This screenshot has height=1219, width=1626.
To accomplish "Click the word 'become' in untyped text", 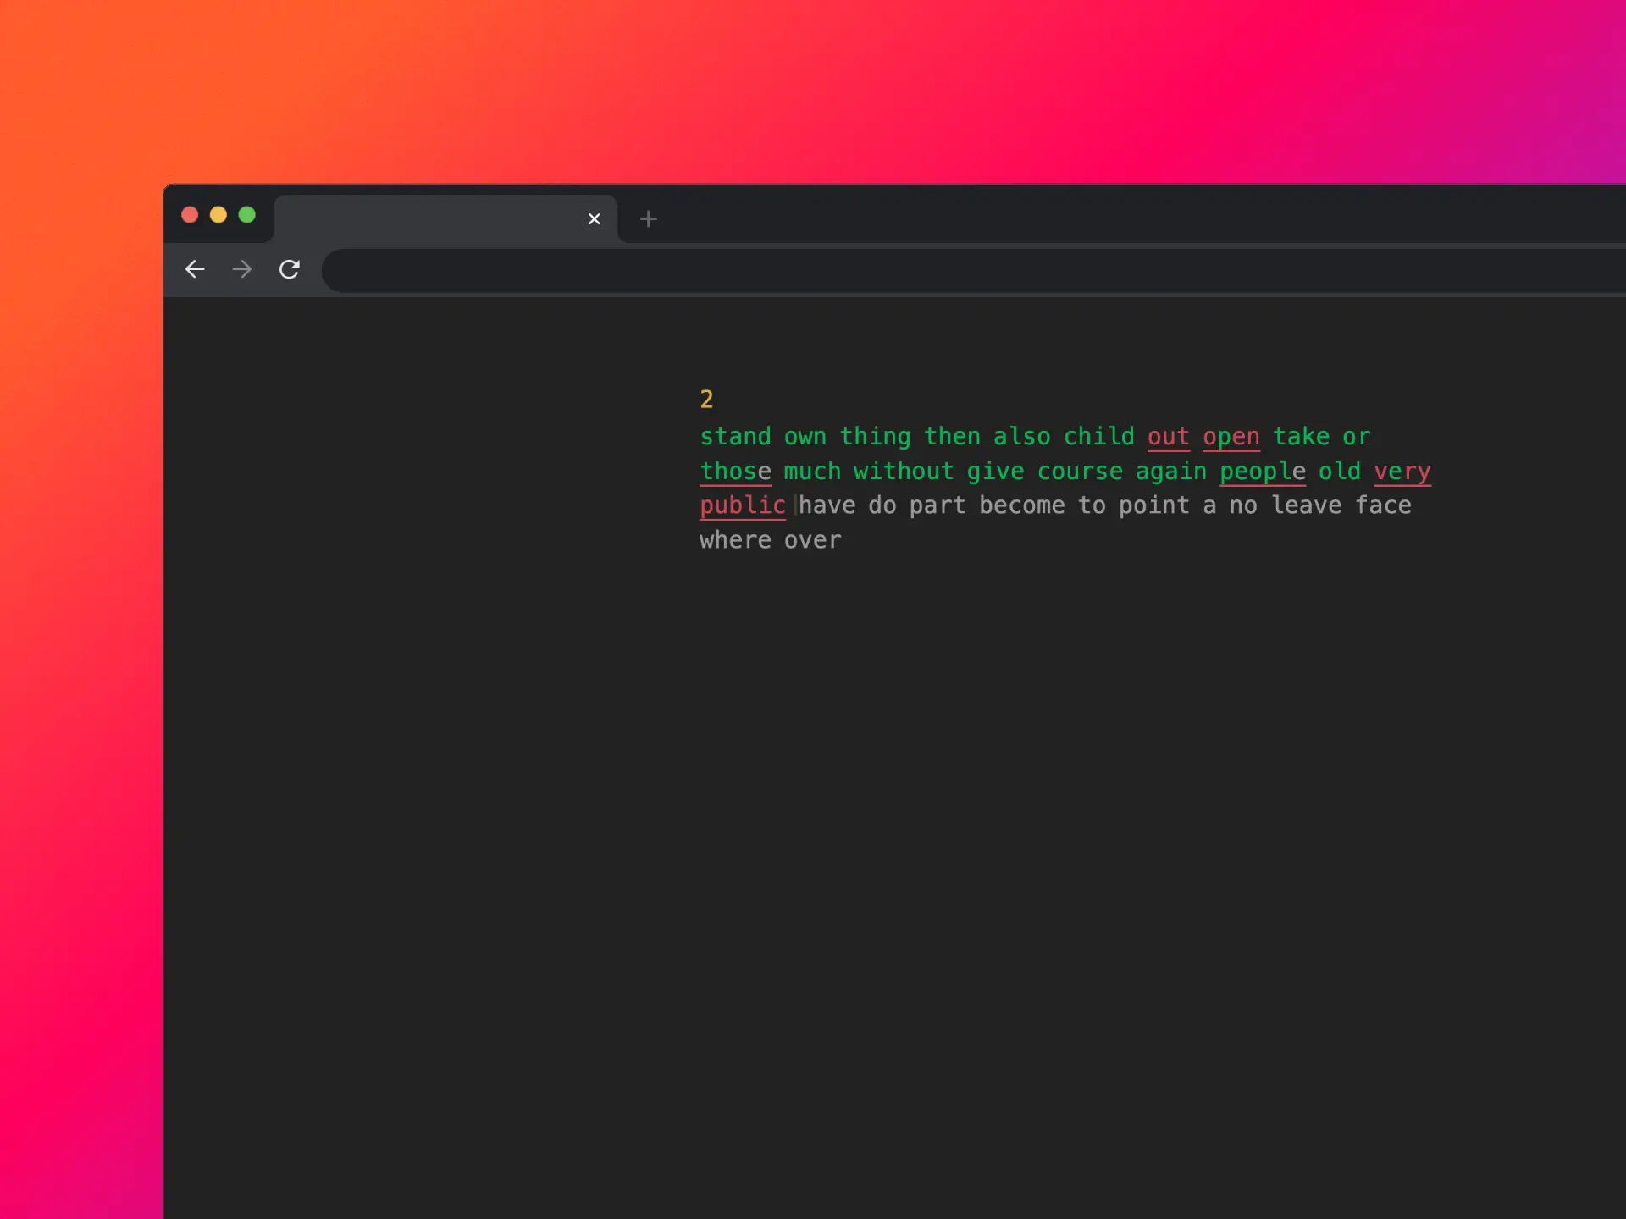I will pos(1021,505).
